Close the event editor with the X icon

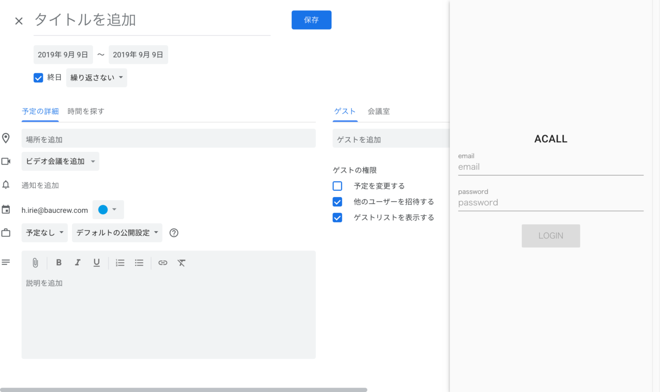click(19, 21)
